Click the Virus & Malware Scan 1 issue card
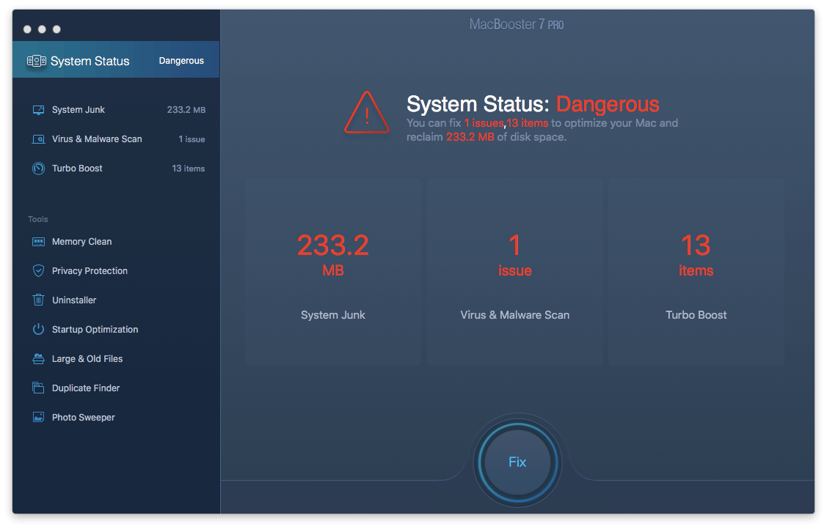 (515, 272)
